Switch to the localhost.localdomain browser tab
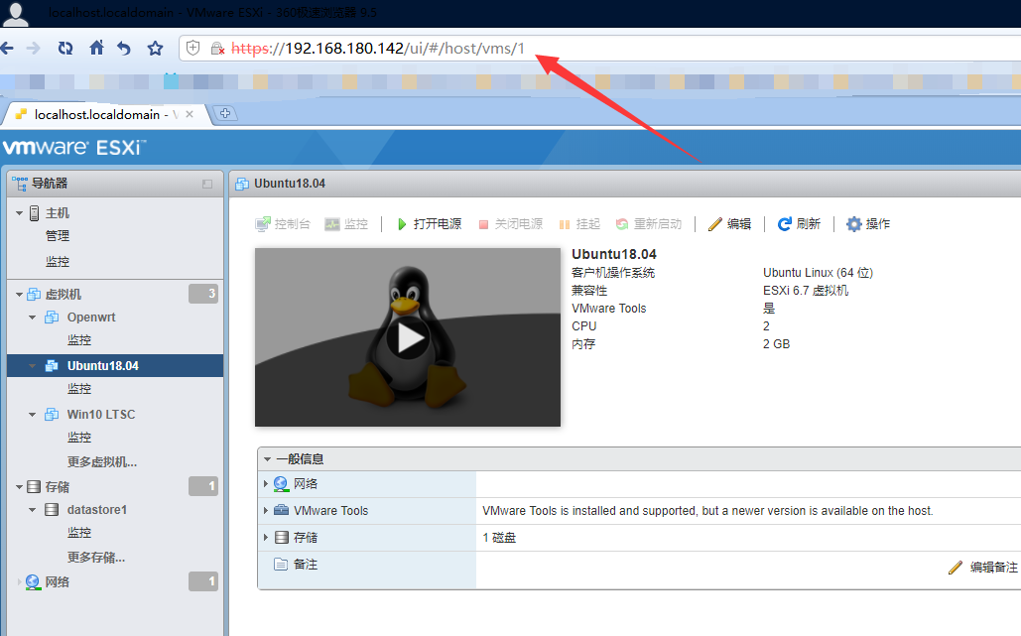 [96, 114]
